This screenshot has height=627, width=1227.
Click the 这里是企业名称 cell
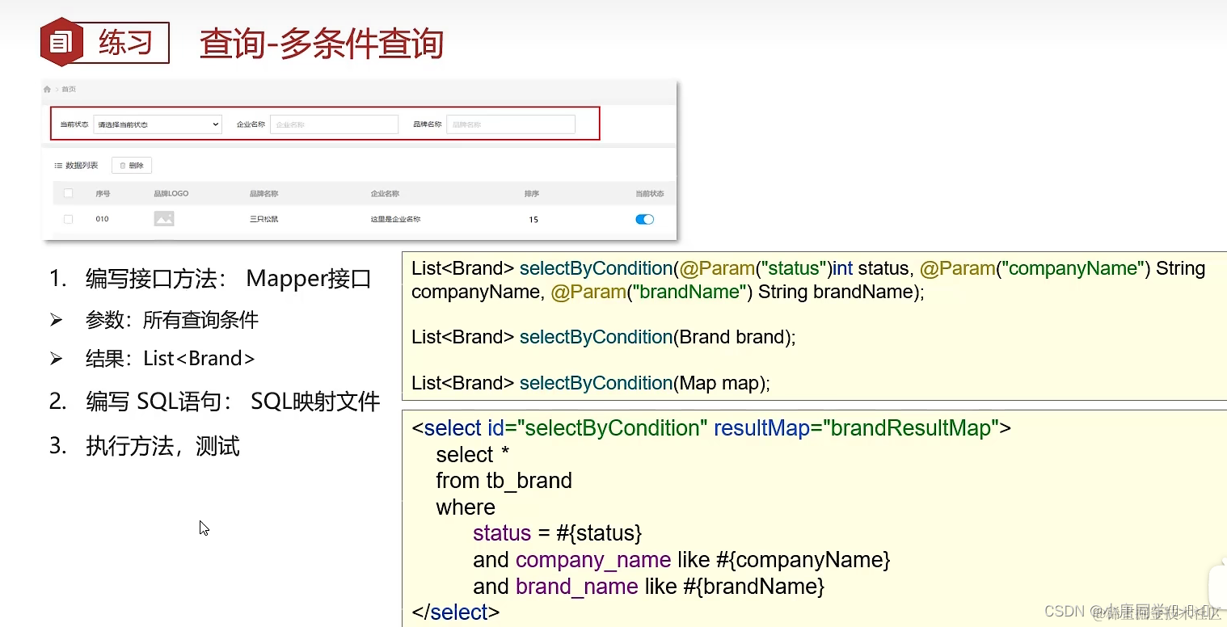pos(395,219)
